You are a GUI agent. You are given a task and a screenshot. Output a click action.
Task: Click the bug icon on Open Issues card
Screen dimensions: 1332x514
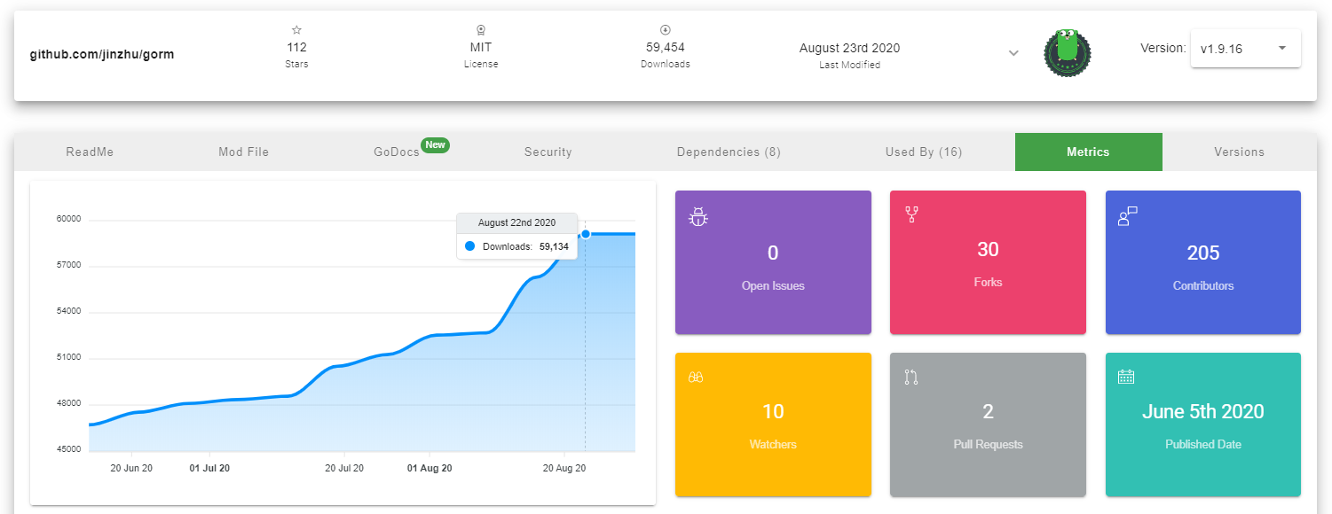[698, 216]
